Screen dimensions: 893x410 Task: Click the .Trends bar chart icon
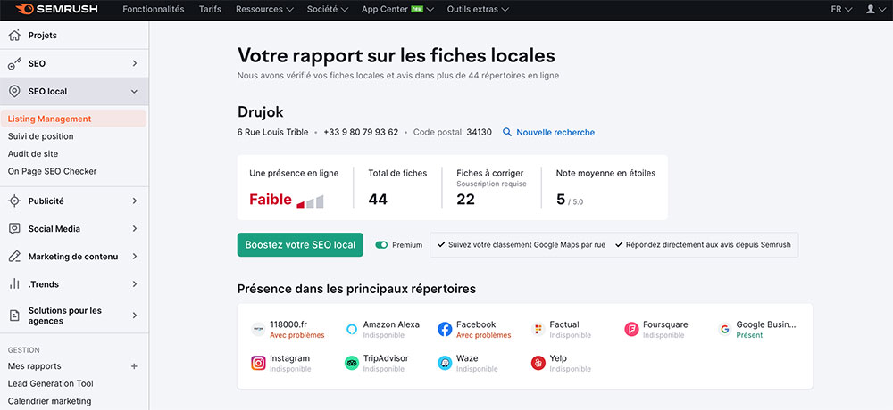(15, 284)
